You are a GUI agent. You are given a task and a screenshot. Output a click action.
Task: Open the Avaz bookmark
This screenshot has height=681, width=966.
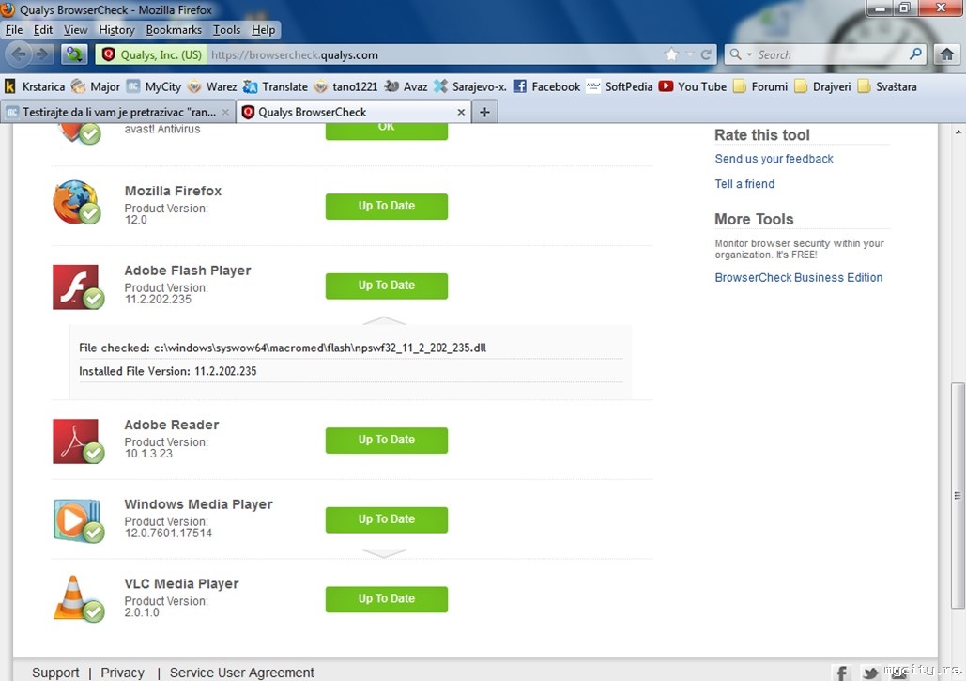click(x=406, y=86)
